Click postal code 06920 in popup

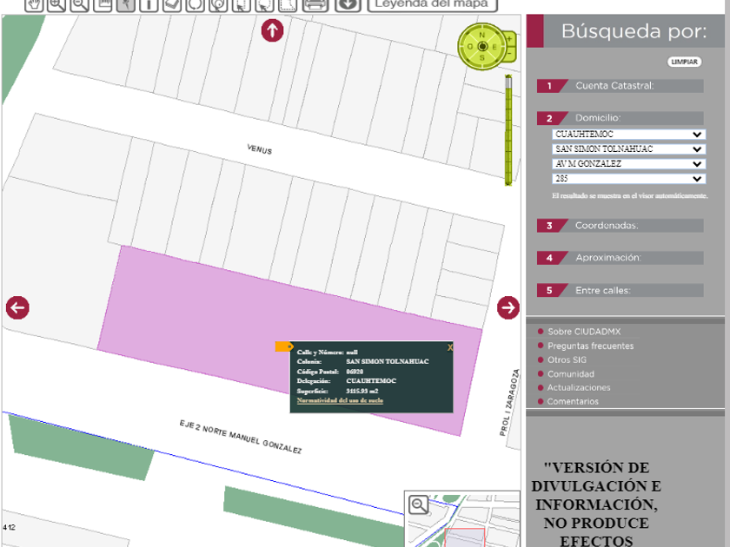(355, 372)
